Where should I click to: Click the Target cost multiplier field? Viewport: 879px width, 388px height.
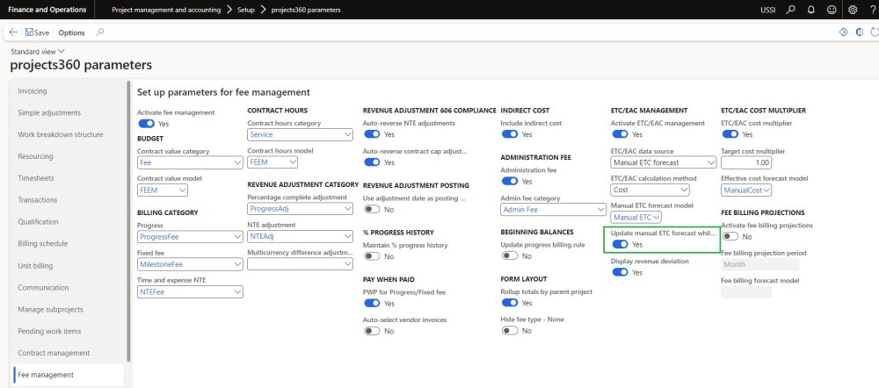pos(746,162)
